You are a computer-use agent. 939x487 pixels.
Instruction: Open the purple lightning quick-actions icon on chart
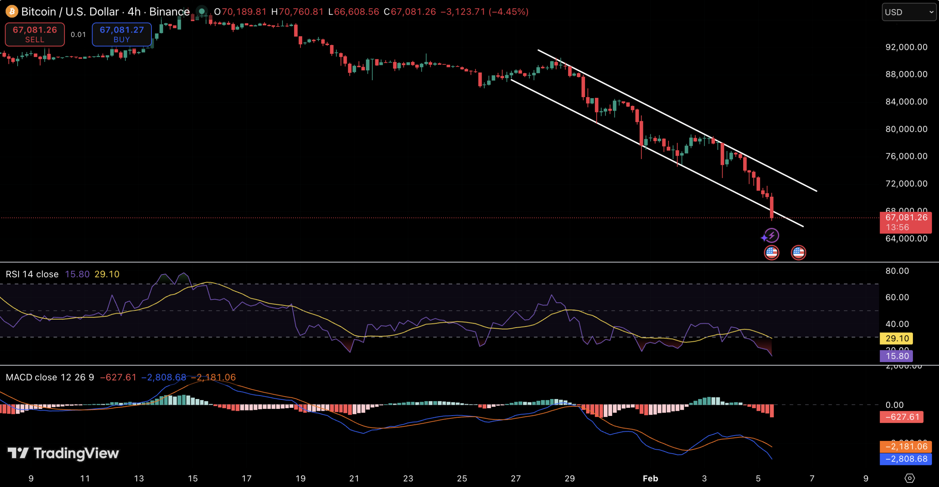point(772,235)
